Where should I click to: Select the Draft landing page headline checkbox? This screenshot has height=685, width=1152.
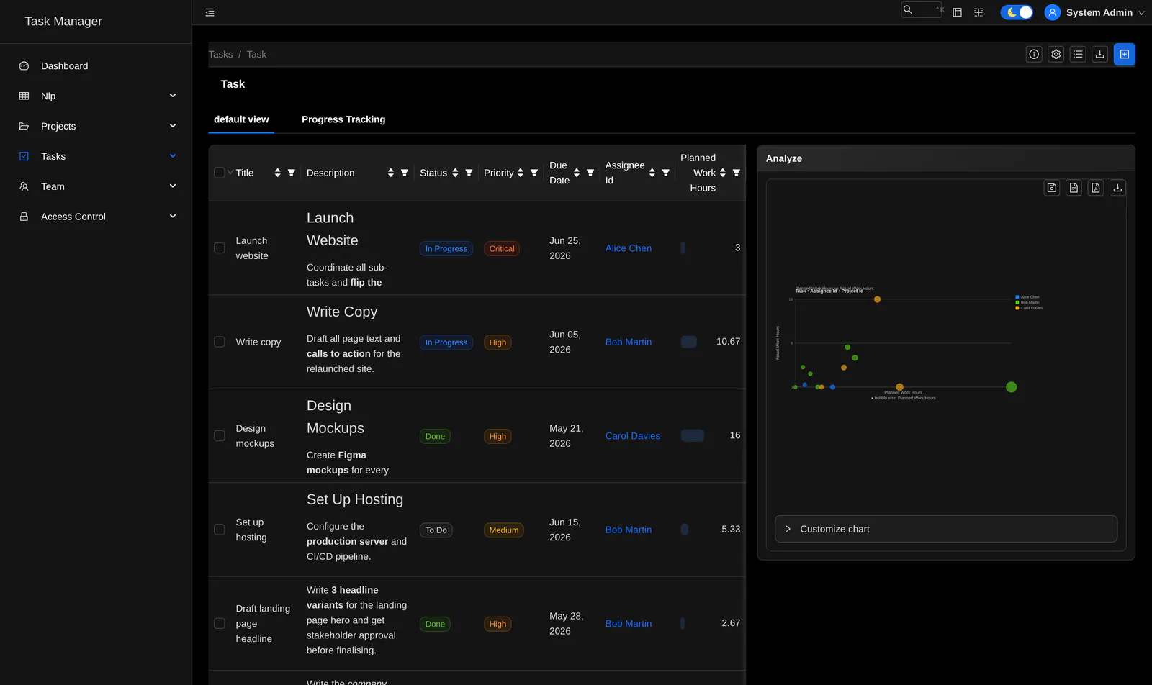(220, 624)
